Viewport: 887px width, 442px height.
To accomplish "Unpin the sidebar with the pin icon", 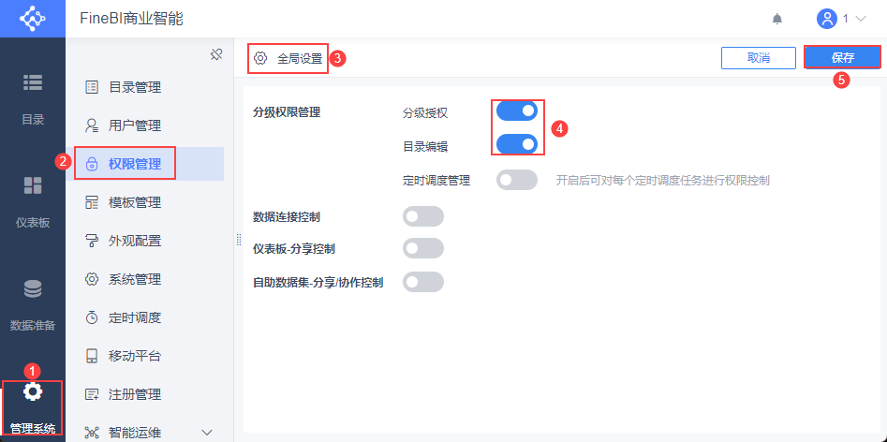I will click(215, 54).
